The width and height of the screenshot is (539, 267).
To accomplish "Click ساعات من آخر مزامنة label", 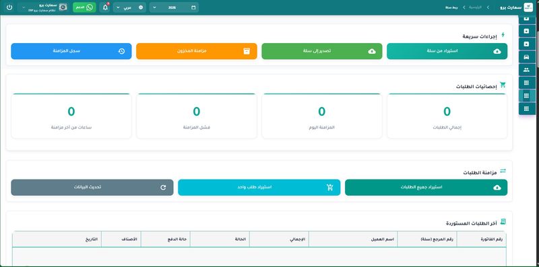I will pyautogui.click(x=71, y=127).
